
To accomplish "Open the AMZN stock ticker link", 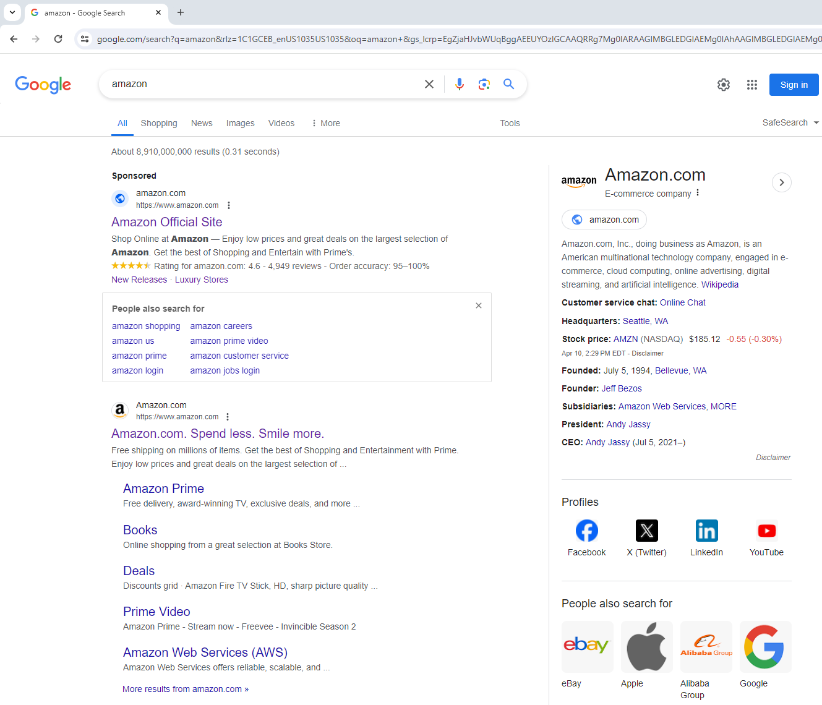I will tap(625, 339).
